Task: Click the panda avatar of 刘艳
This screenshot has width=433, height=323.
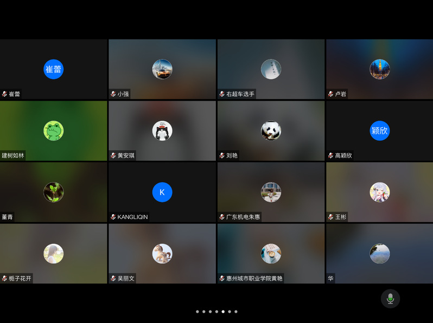Action: click(271, 130)
